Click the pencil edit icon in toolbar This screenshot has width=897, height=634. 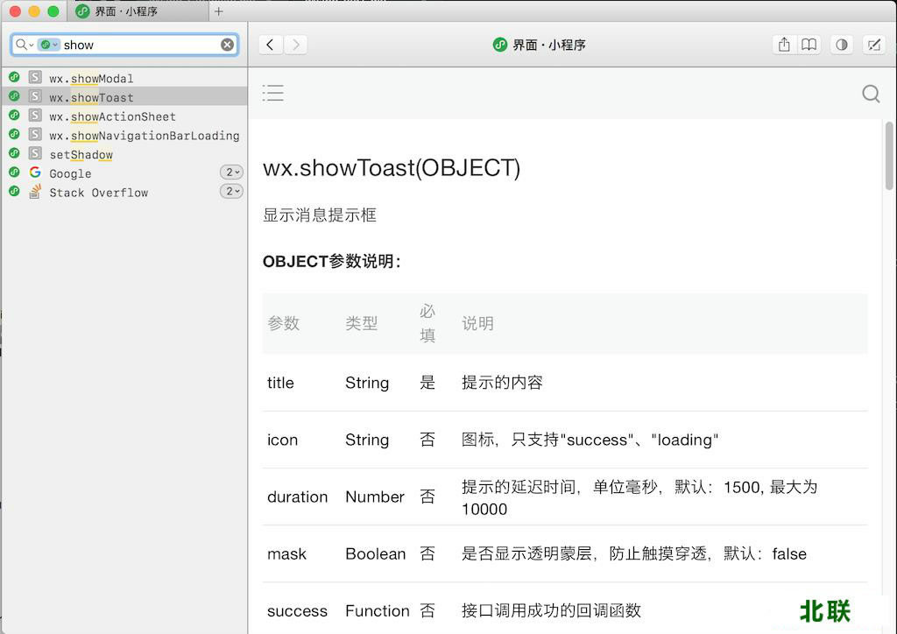(x=872, y=45)
